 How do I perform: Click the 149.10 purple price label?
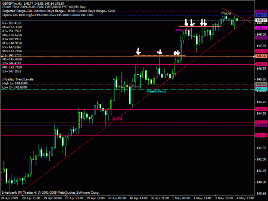(x=261, y=12)
